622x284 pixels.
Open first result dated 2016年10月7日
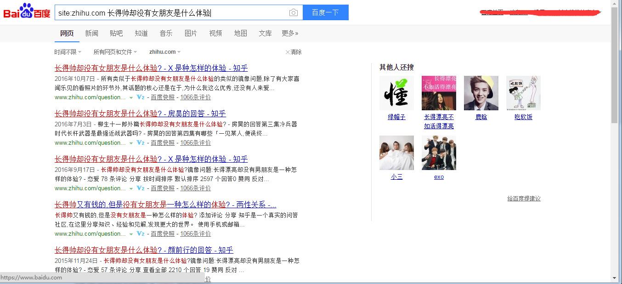(x=151, y=68)
